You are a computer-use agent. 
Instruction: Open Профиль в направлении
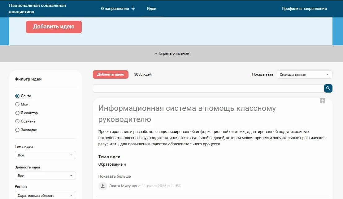[304, 9]
